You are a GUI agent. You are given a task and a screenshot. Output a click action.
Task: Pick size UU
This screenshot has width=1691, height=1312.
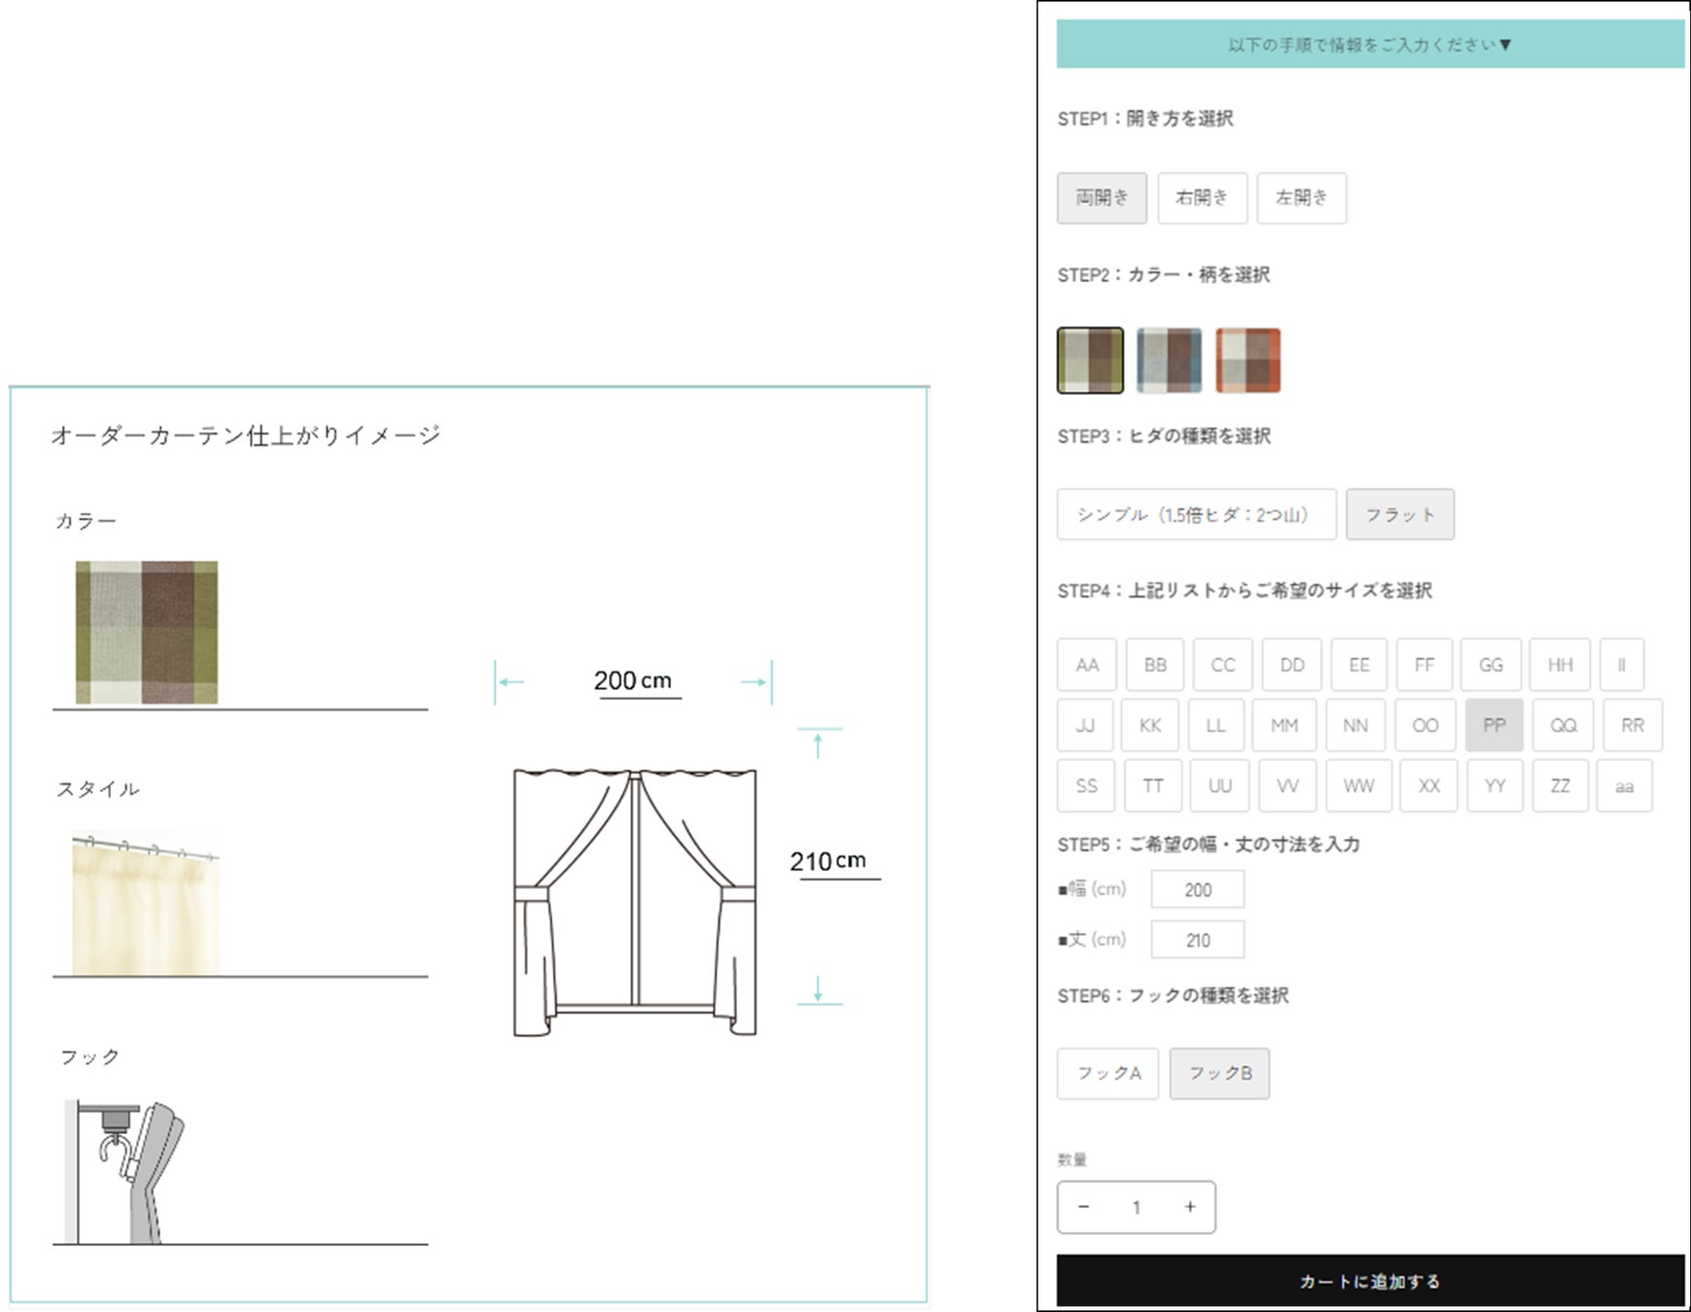(1219, 785)
